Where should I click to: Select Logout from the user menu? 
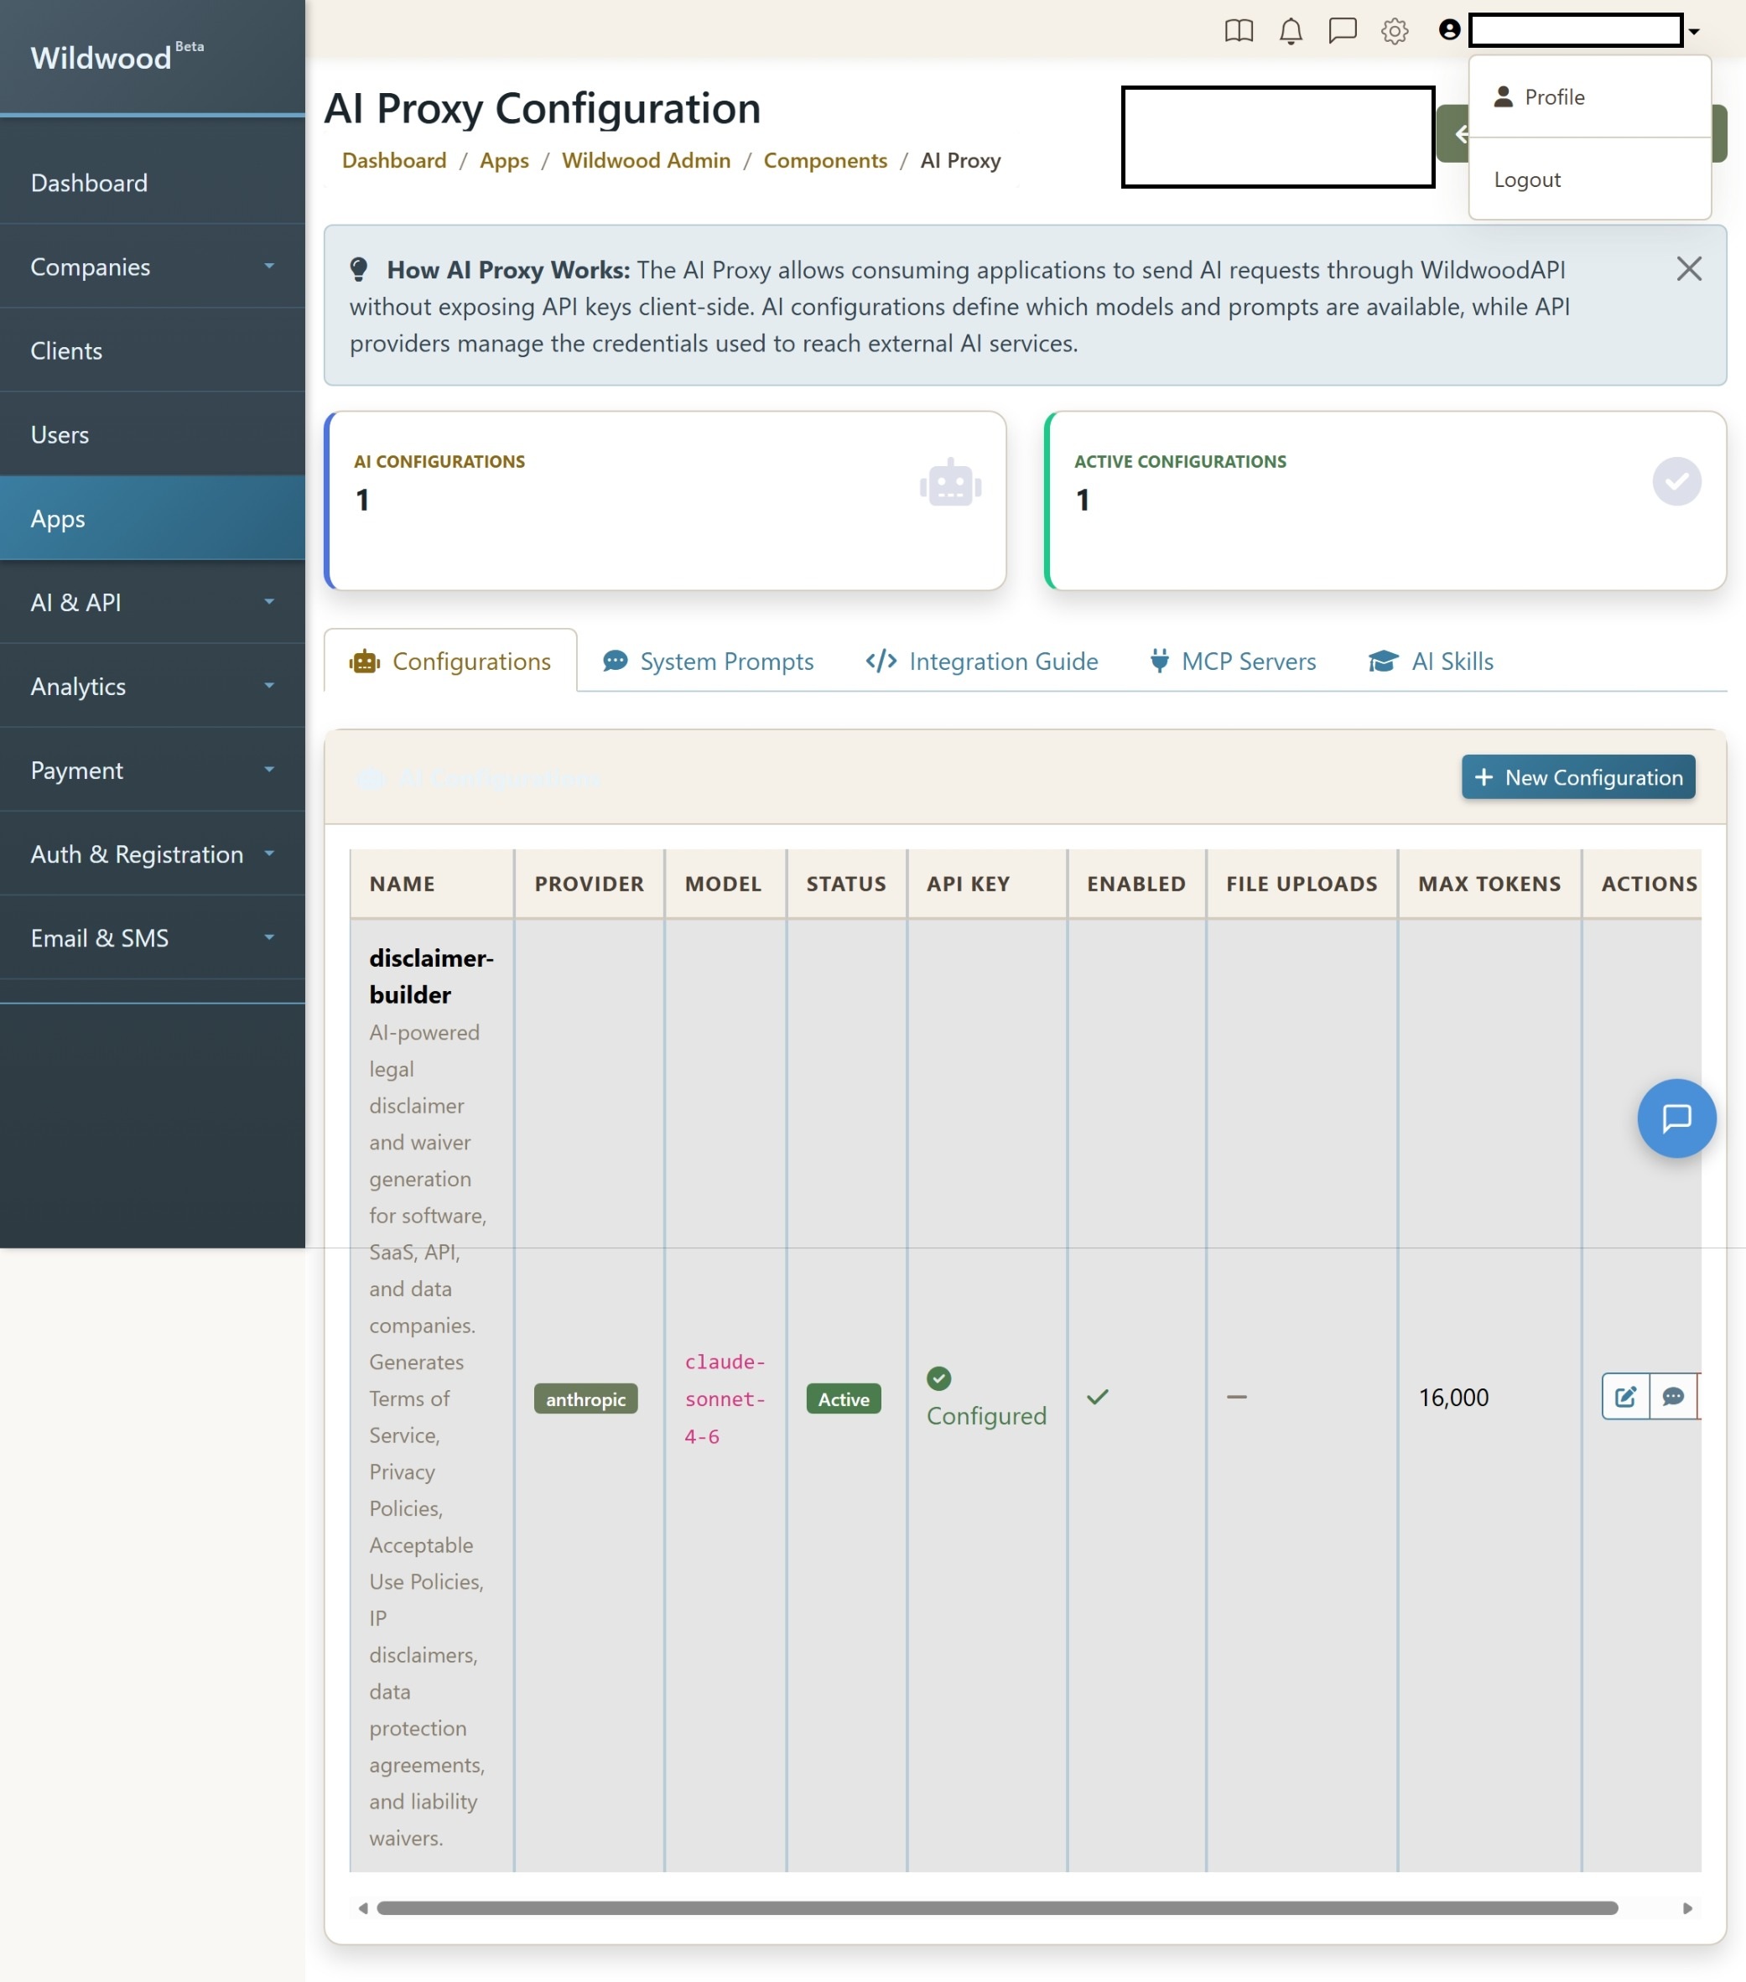[1527, 179]
